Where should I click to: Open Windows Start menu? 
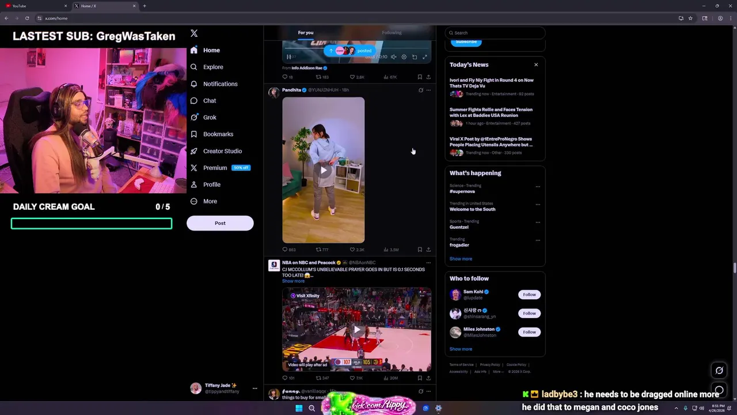click(x=299, y=408)
